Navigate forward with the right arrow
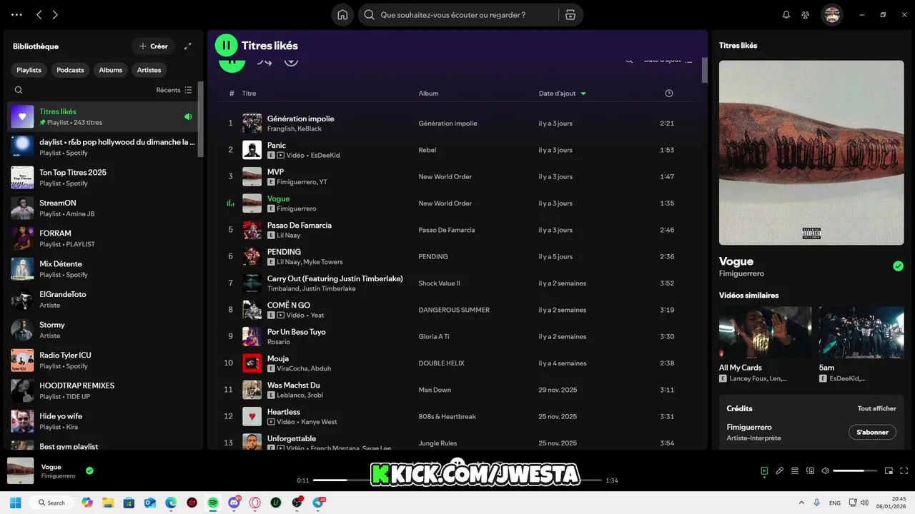Viewport: 915px width, 514px height. click(55, 15)
